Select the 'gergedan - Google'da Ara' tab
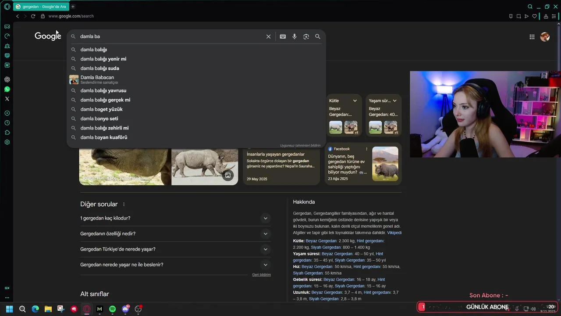The width and height of the screenshot is (561, 316). [41, 7]
